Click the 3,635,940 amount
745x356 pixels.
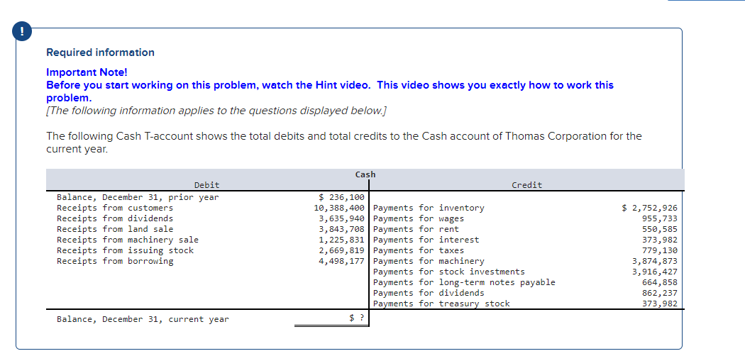click(x=341, y=218)
